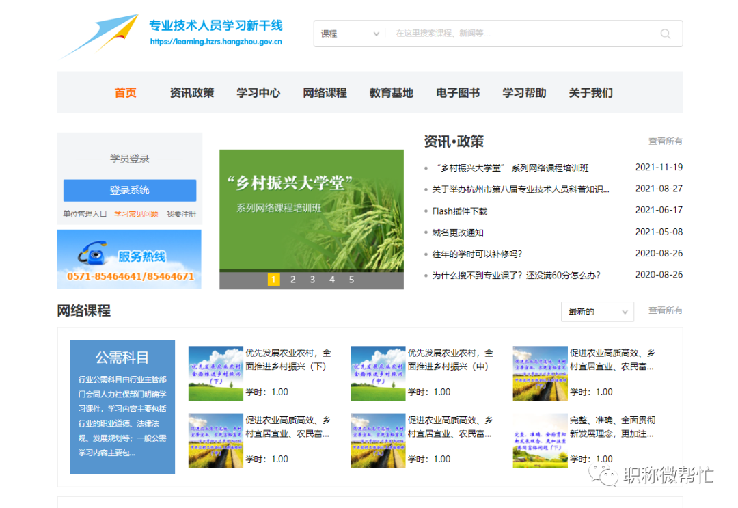Open 学习常见问题 link

point(136,214)
